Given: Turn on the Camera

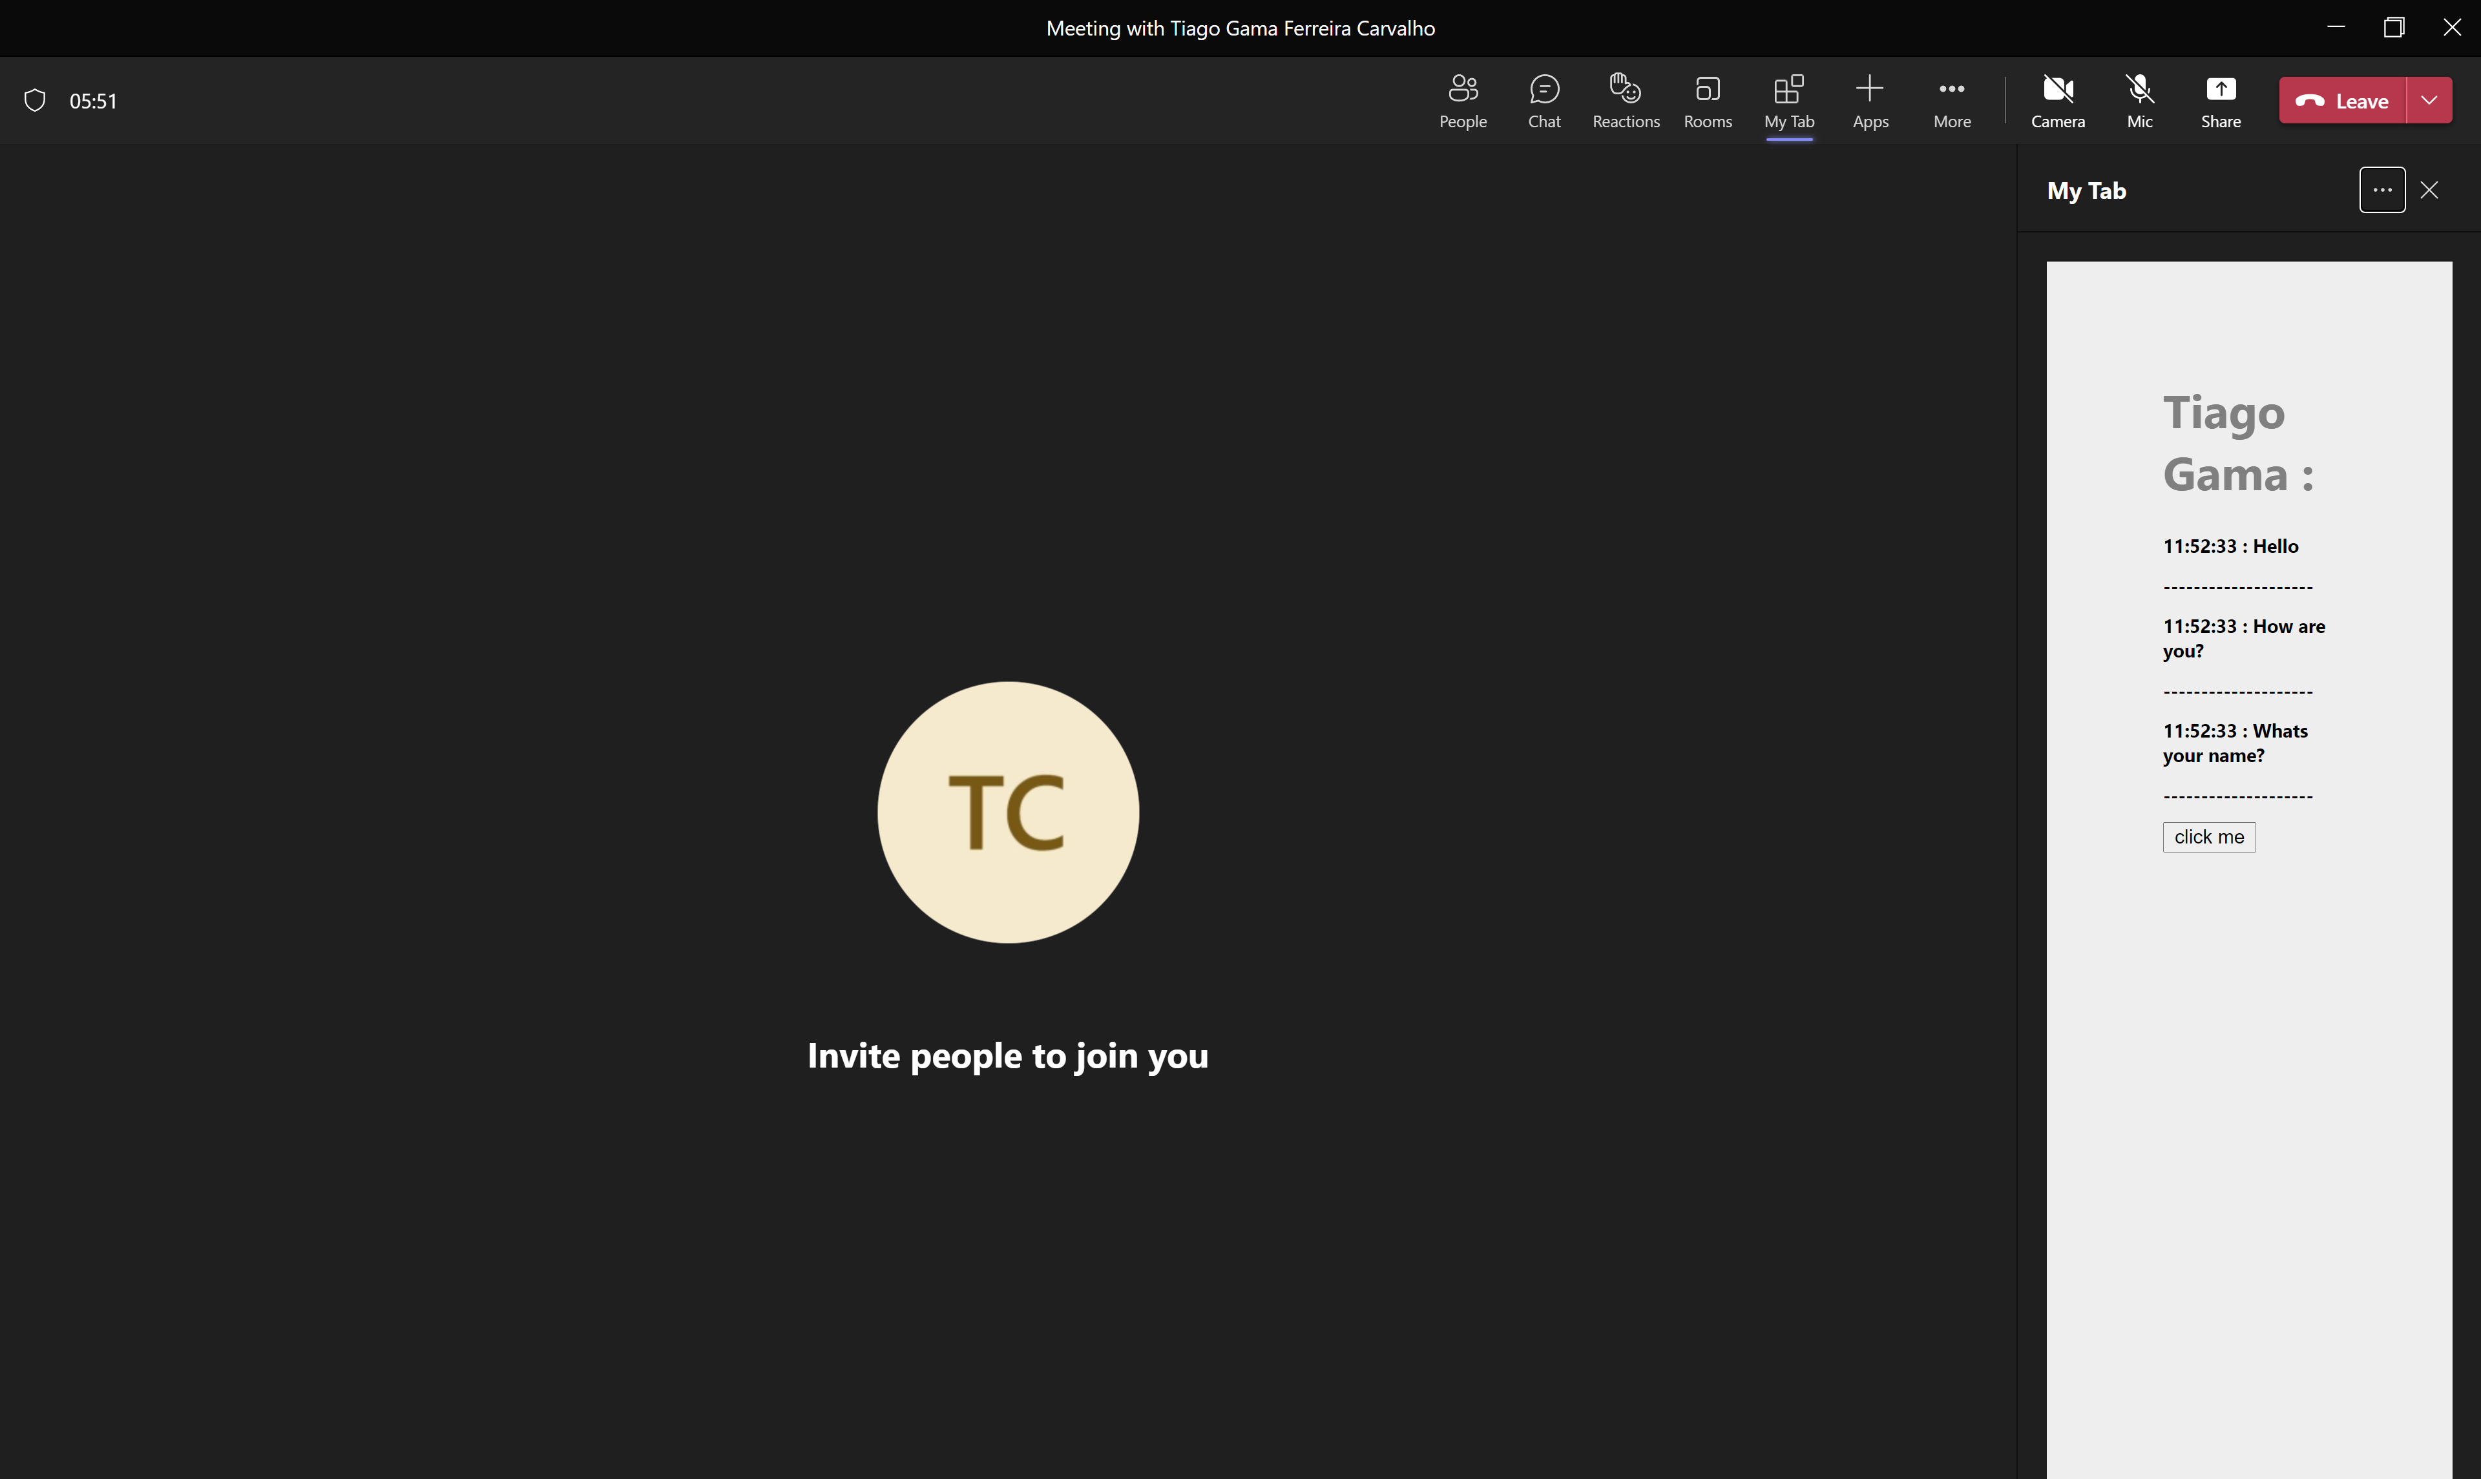Looking at the screenshot, I should [x=2057, y=101].
